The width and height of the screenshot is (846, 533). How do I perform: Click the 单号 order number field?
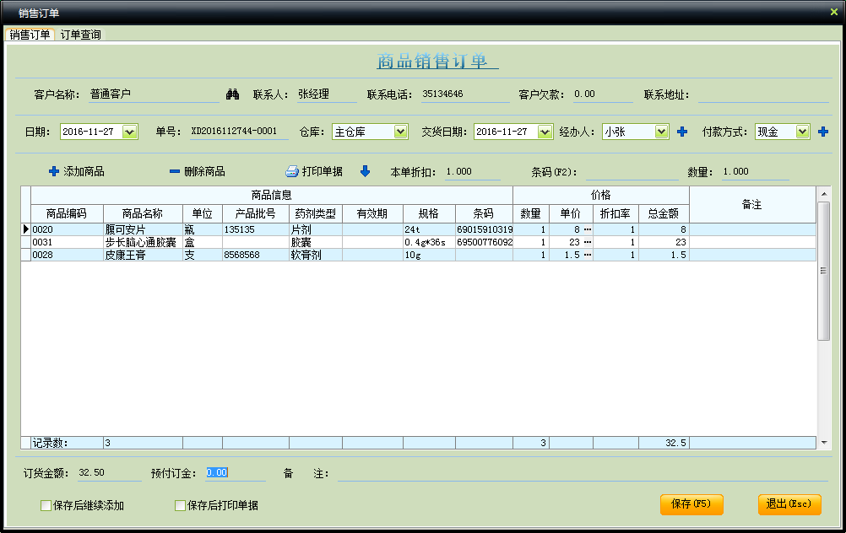click(239, 132)
